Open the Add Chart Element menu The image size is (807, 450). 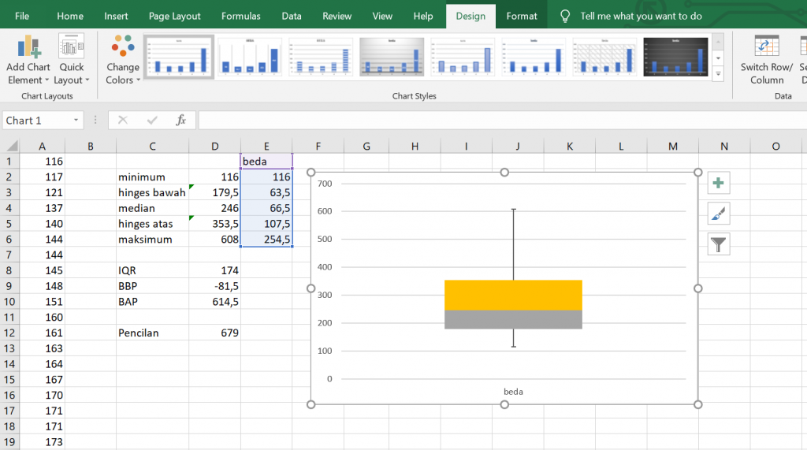tap(28, 60)
